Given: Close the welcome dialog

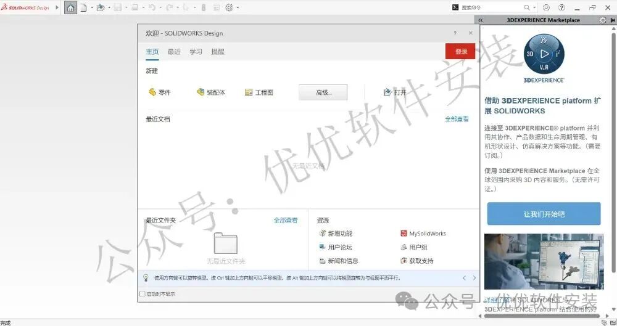Looking at the screenshot, I should [471, 33].
